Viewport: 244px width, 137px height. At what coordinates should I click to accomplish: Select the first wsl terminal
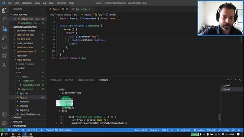click(231, 85)
